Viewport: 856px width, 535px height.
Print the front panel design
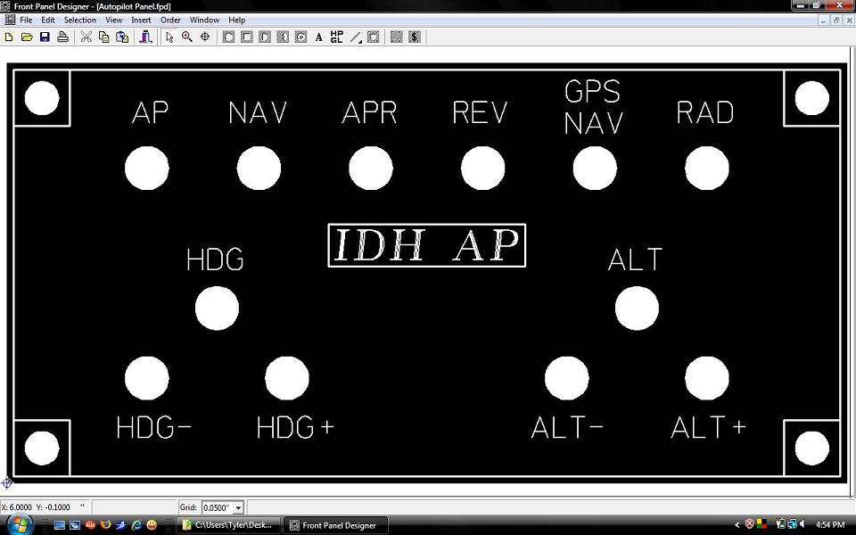coord(62,37)
